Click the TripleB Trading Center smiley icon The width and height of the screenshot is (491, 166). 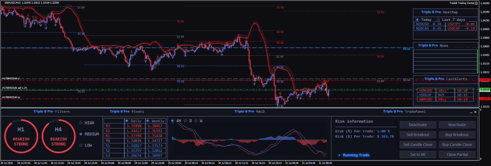[x=476, y=3]
